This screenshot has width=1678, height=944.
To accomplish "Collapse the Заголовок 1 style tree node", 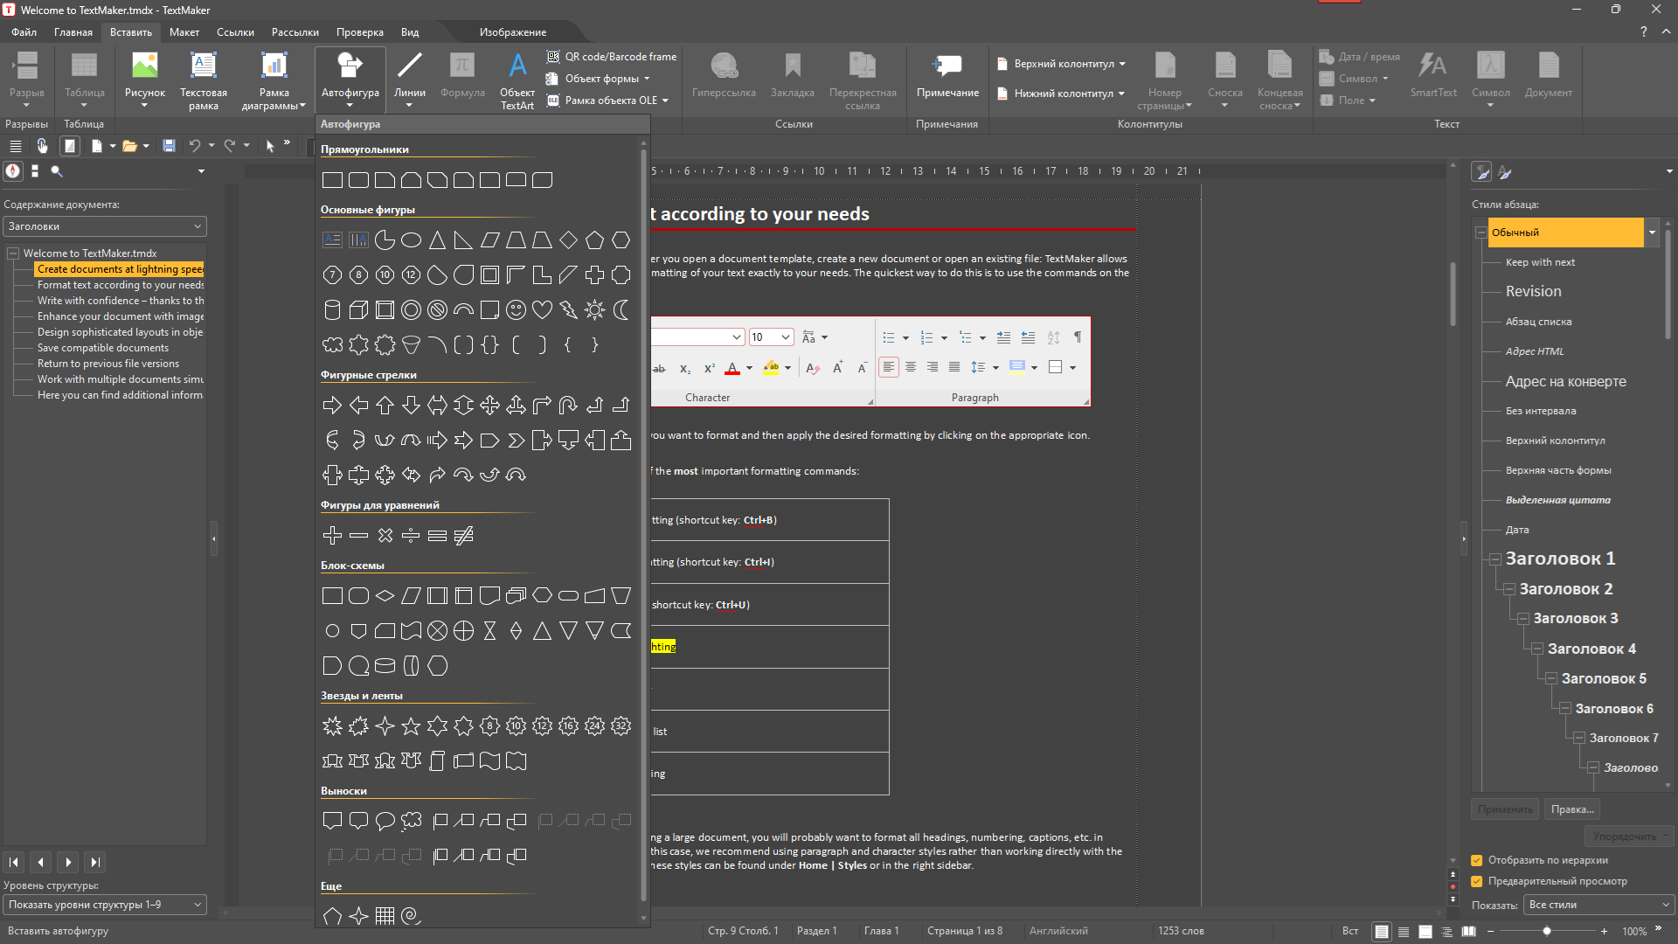I will click(1495, 559).
